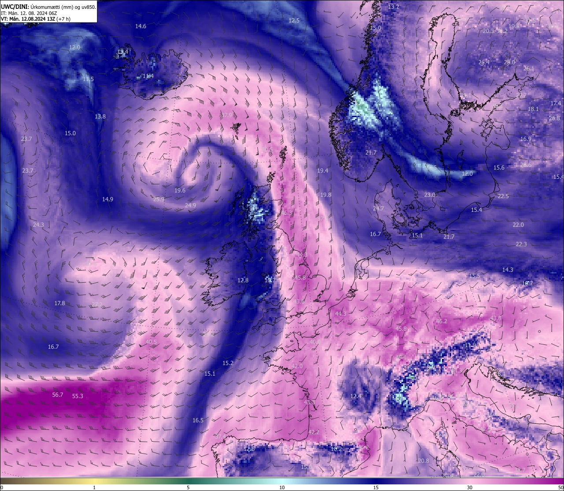Click the 25.9 value label
The height and width of the screenshot is (491, 564).
pyautogui.click(x=159, y=199)
